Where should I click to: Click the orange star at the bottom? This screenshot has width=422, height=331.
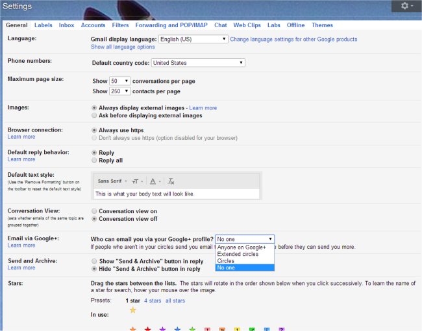point(132,329)
